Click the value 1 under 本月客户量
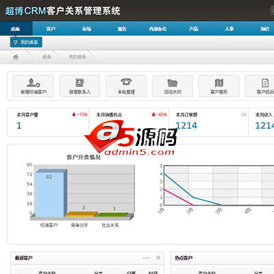The width and height of the screenshot is (274, 274). point(19,125)
